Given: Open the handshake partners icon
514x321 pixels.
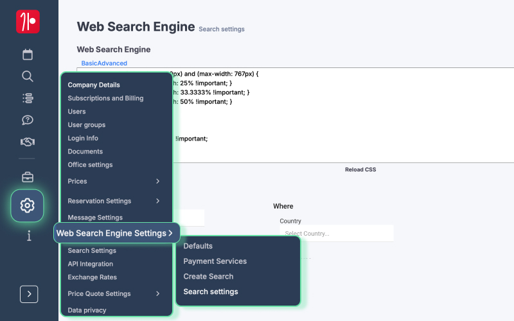Looking at the screenshot, I should tap(28, 142).
